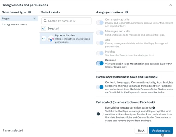This screenshot has width=176, height=137.
Task: Click 'Partial access (business tools and Facebook)' heading
Action: click(x=127, y=77)
